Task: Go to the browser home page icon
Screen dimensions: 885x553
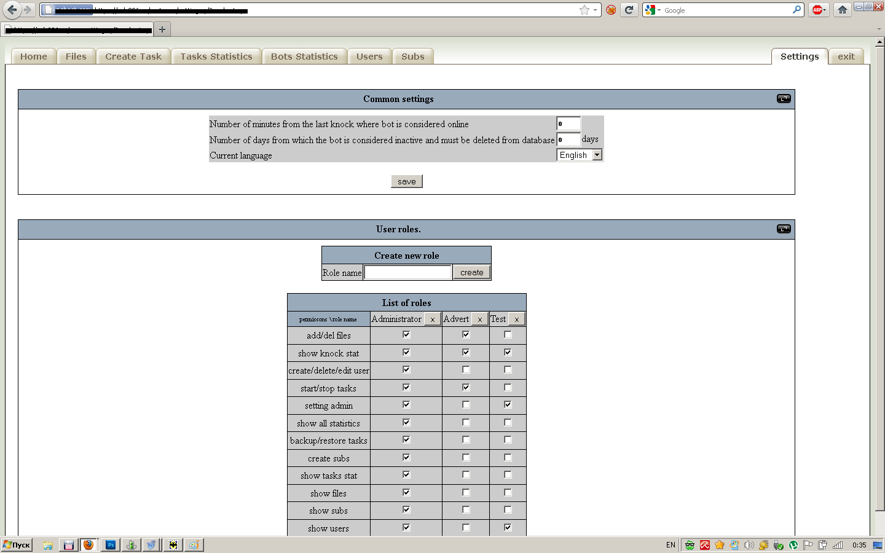Action: pos(843,10)
